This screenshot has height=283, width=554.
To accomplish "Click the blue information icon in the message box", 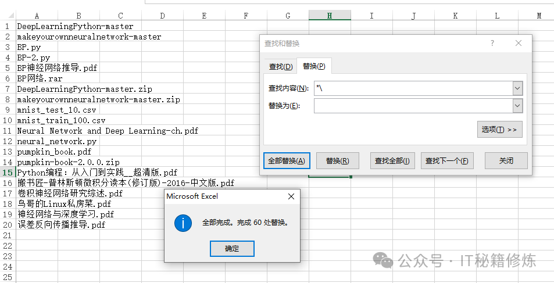I will pyautogui.click(x=183, y=223).
